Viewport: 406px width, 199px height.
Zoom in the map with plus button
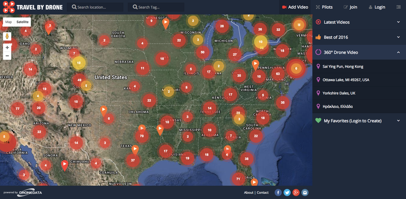coord(7,47)
